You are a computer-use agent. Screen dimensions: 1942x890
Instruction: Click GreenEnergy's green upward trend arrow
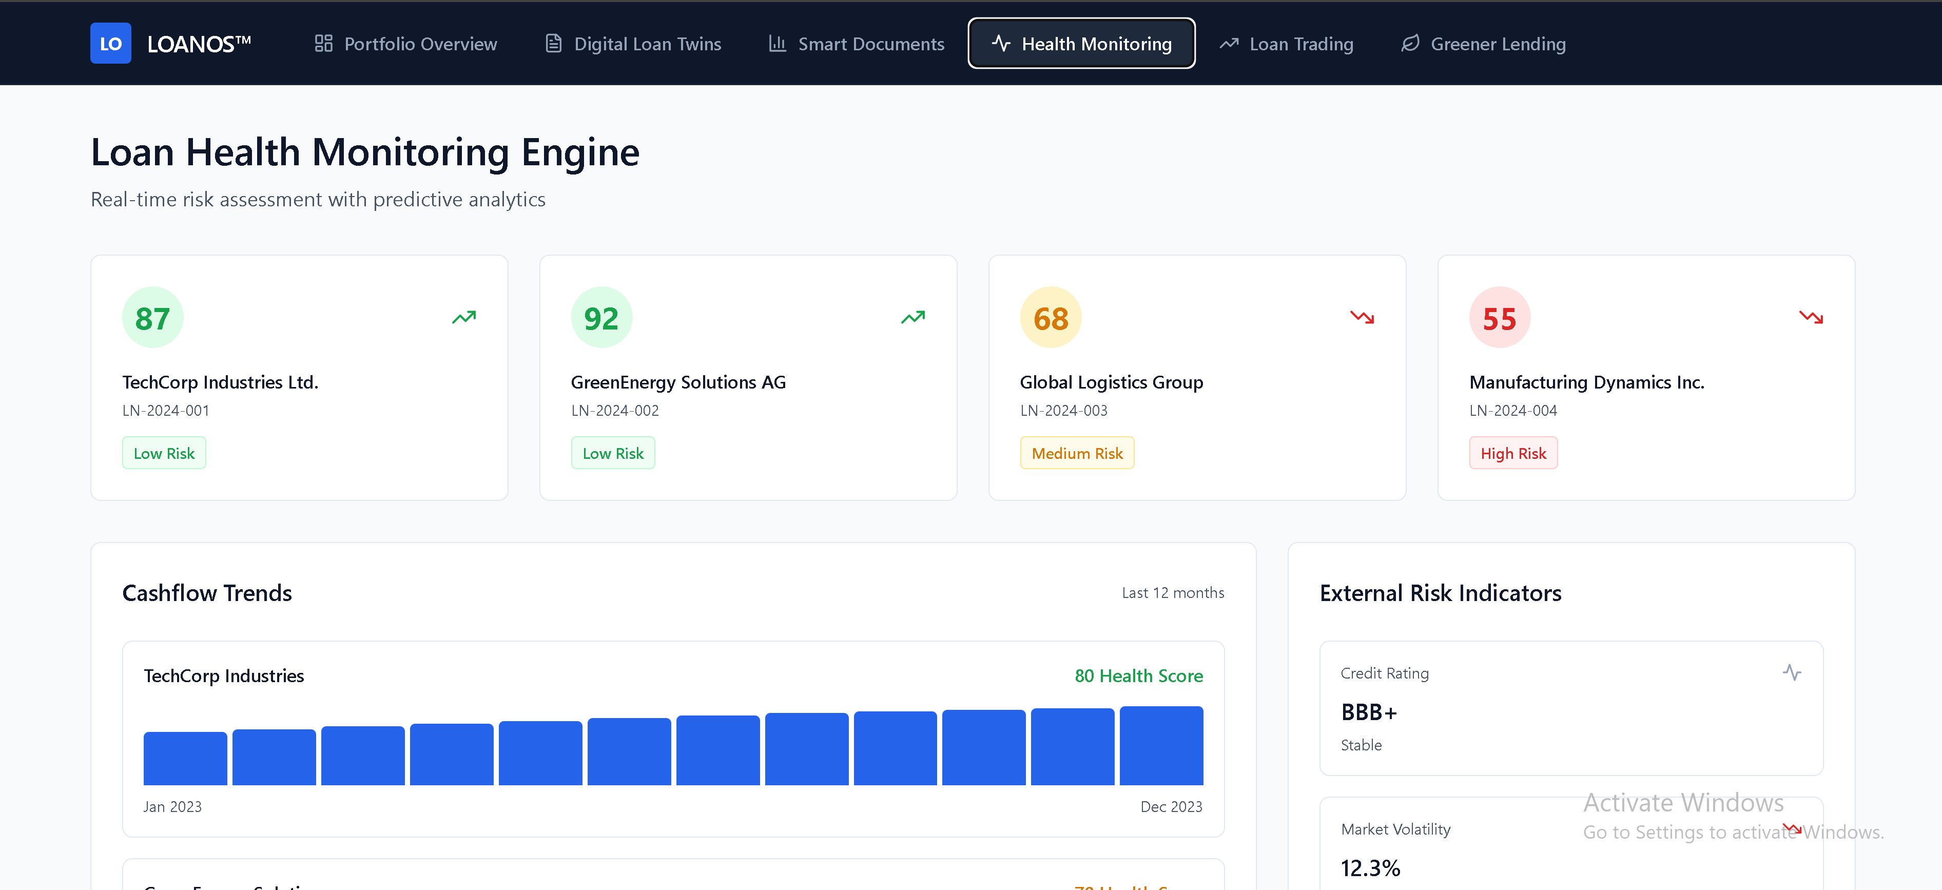point(913,318)
